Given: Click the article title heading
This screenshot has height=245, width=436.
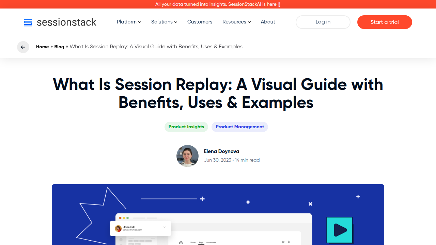Looking at the screenshot, I should (218, 93).
